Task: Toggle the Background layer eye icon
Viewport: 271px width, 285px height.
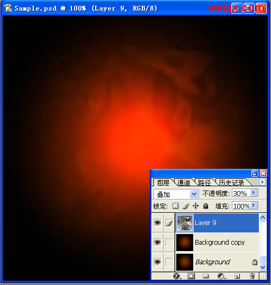Action: [157, 262]
